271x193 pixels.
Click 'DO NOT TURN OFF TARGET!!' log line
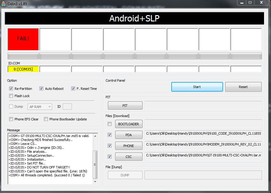pyautogui.click(x=39, y=167)
